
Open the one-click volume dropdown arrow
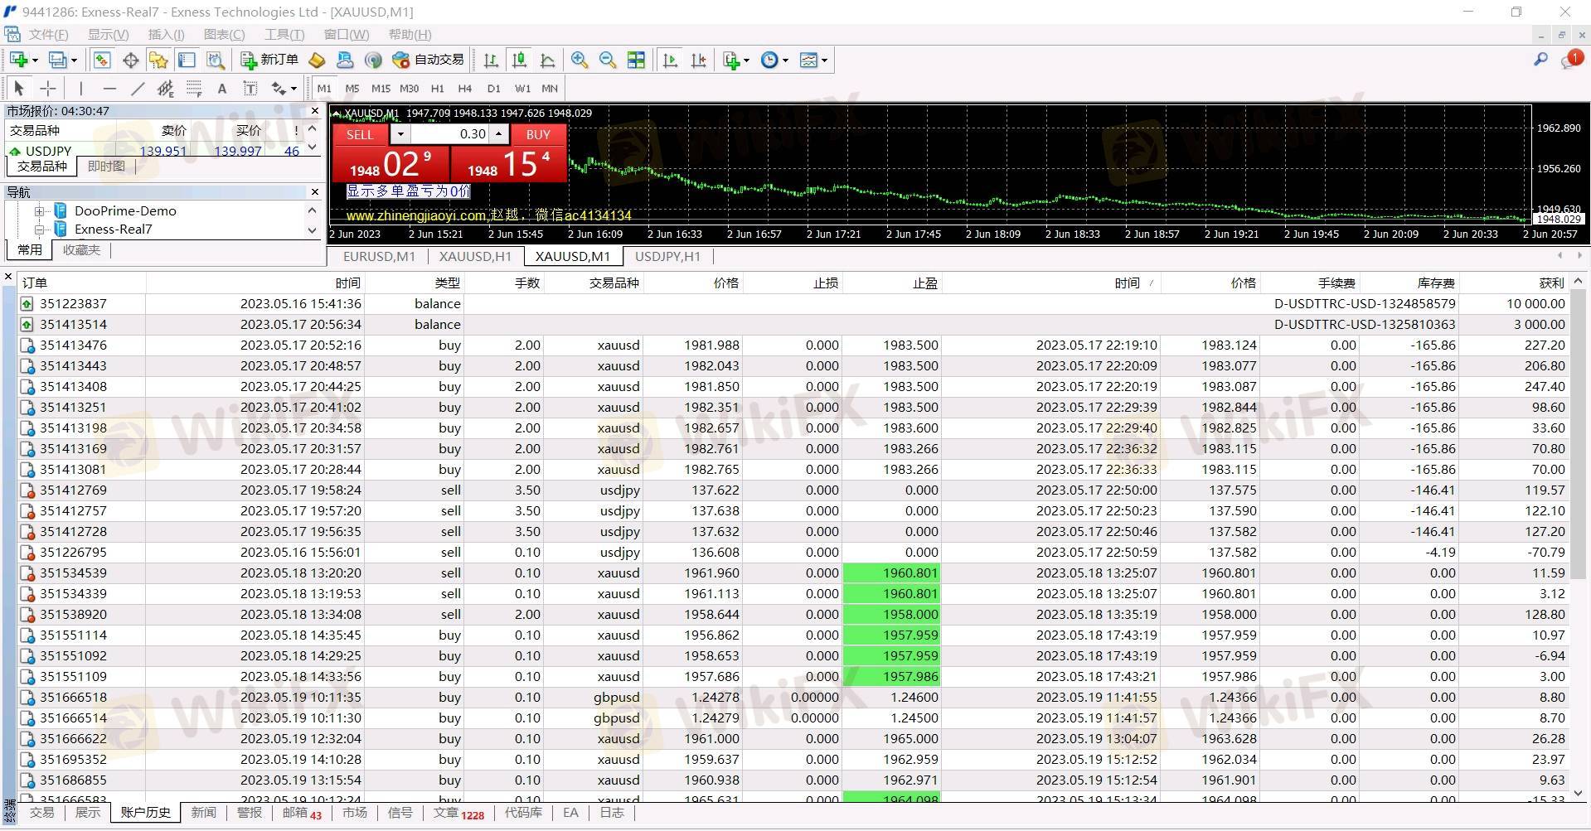click(400, 133)
